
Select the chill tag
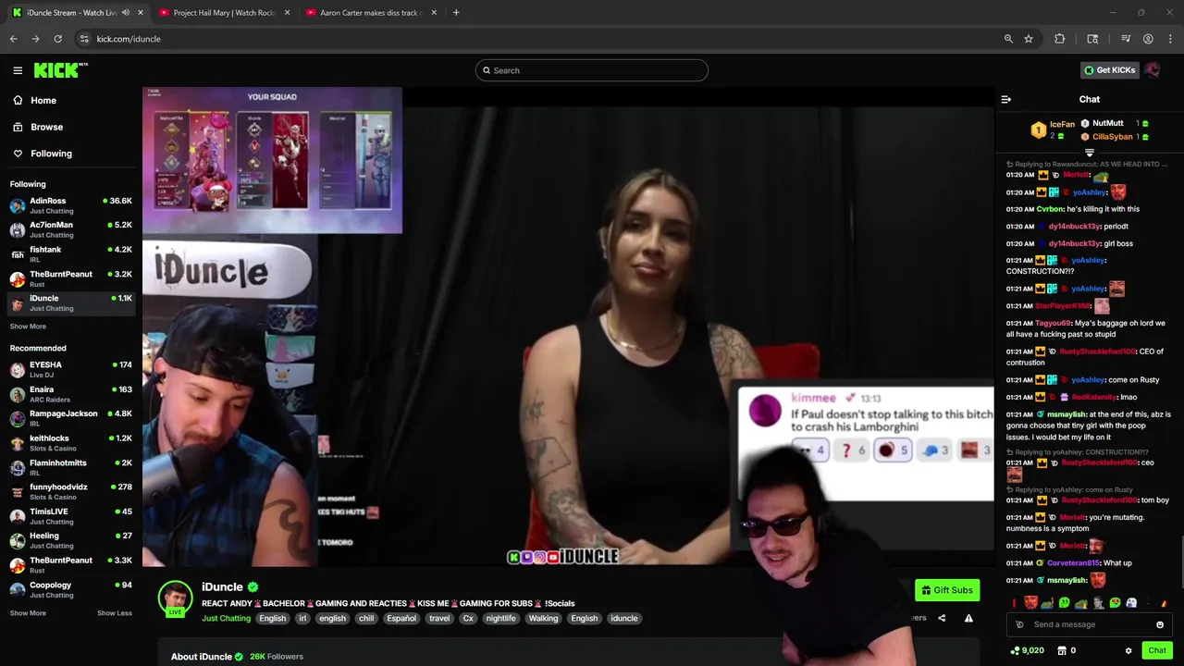click(x=366, y=618)
